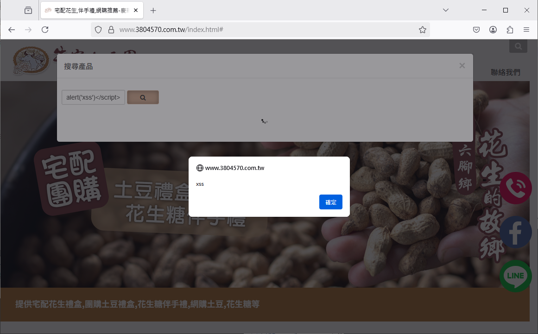Minimize the browser window
Screen dimensions: 538x334
[484, 10]
